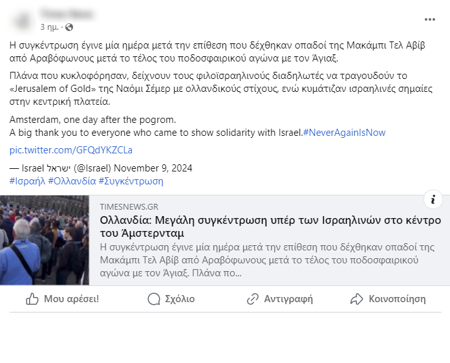This screenshot has width=450, height=363.
Task: Open the #Ολλανδία hashtag
Action: tap(72, 181)
